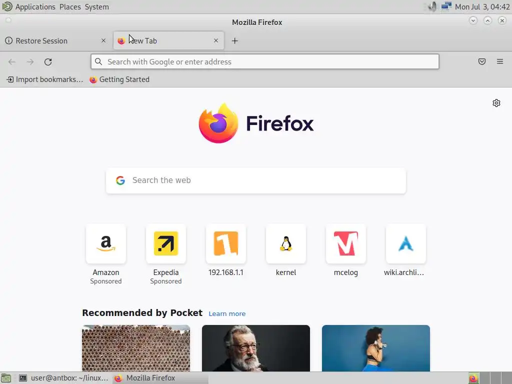Go forward using the forward arrow
The width and height of the screenshot is (512, 384).
click(x=30, y=61)
